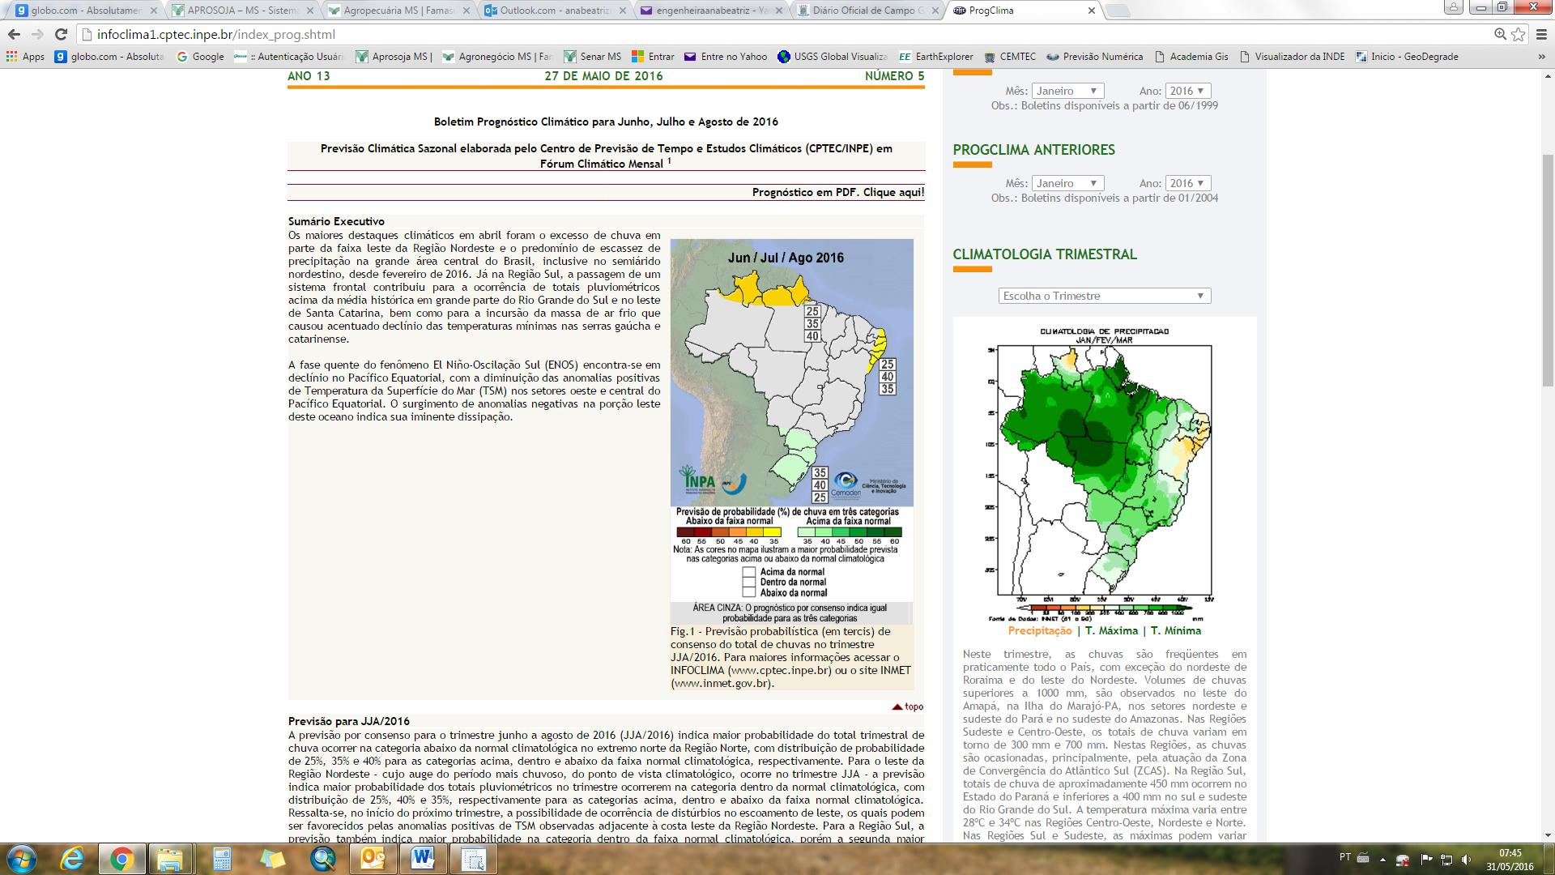Open Microsoft Word from the taskbar
Viewport: 1555px width, 875px height.
pos(423,859)
